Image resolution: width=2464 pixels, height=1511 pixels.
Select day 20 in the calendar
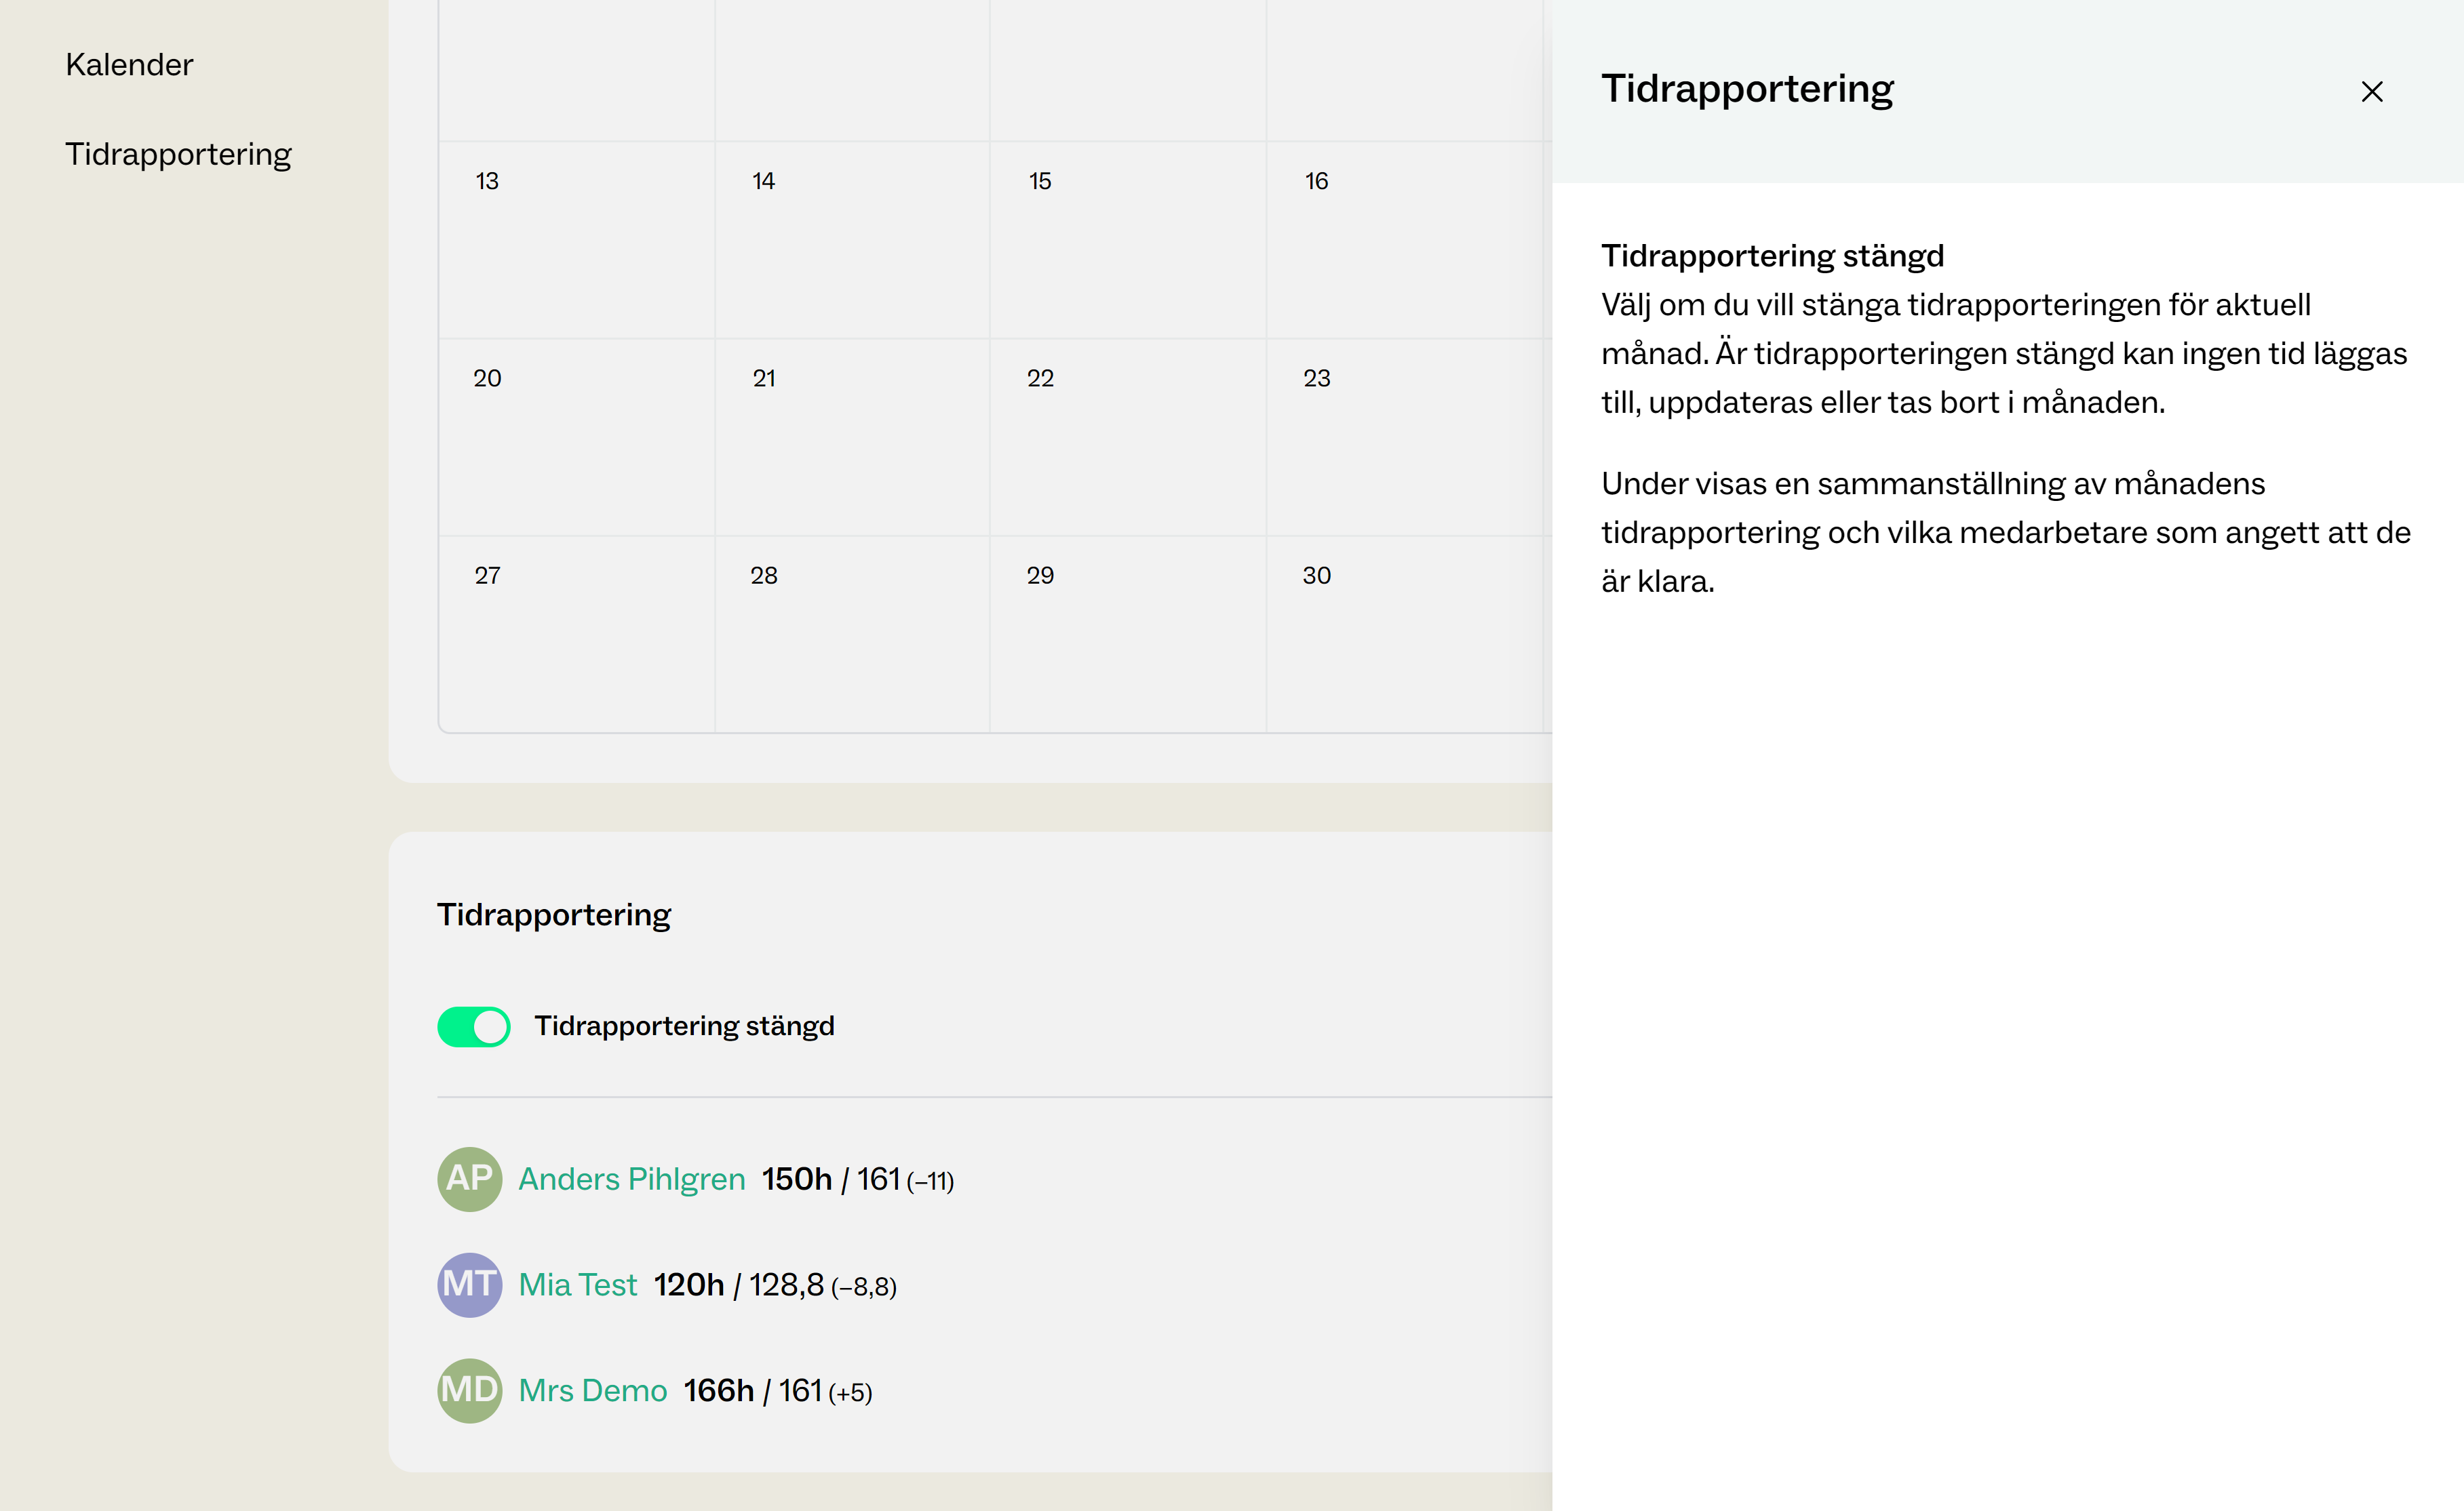(576, 437)
